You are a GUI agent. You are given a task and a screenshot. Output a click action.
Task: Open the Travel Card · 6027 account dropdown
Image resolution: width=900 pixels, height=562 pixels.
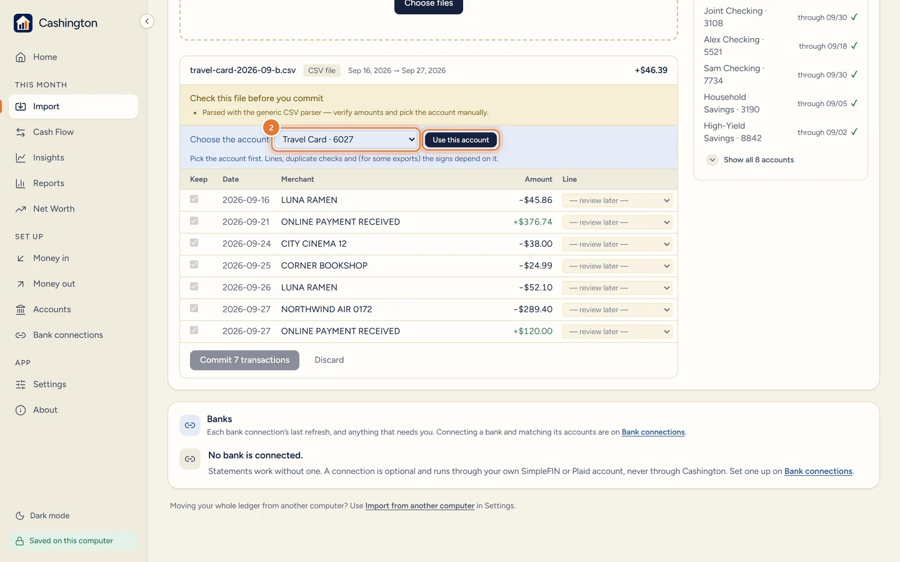[x=347, y=139]
